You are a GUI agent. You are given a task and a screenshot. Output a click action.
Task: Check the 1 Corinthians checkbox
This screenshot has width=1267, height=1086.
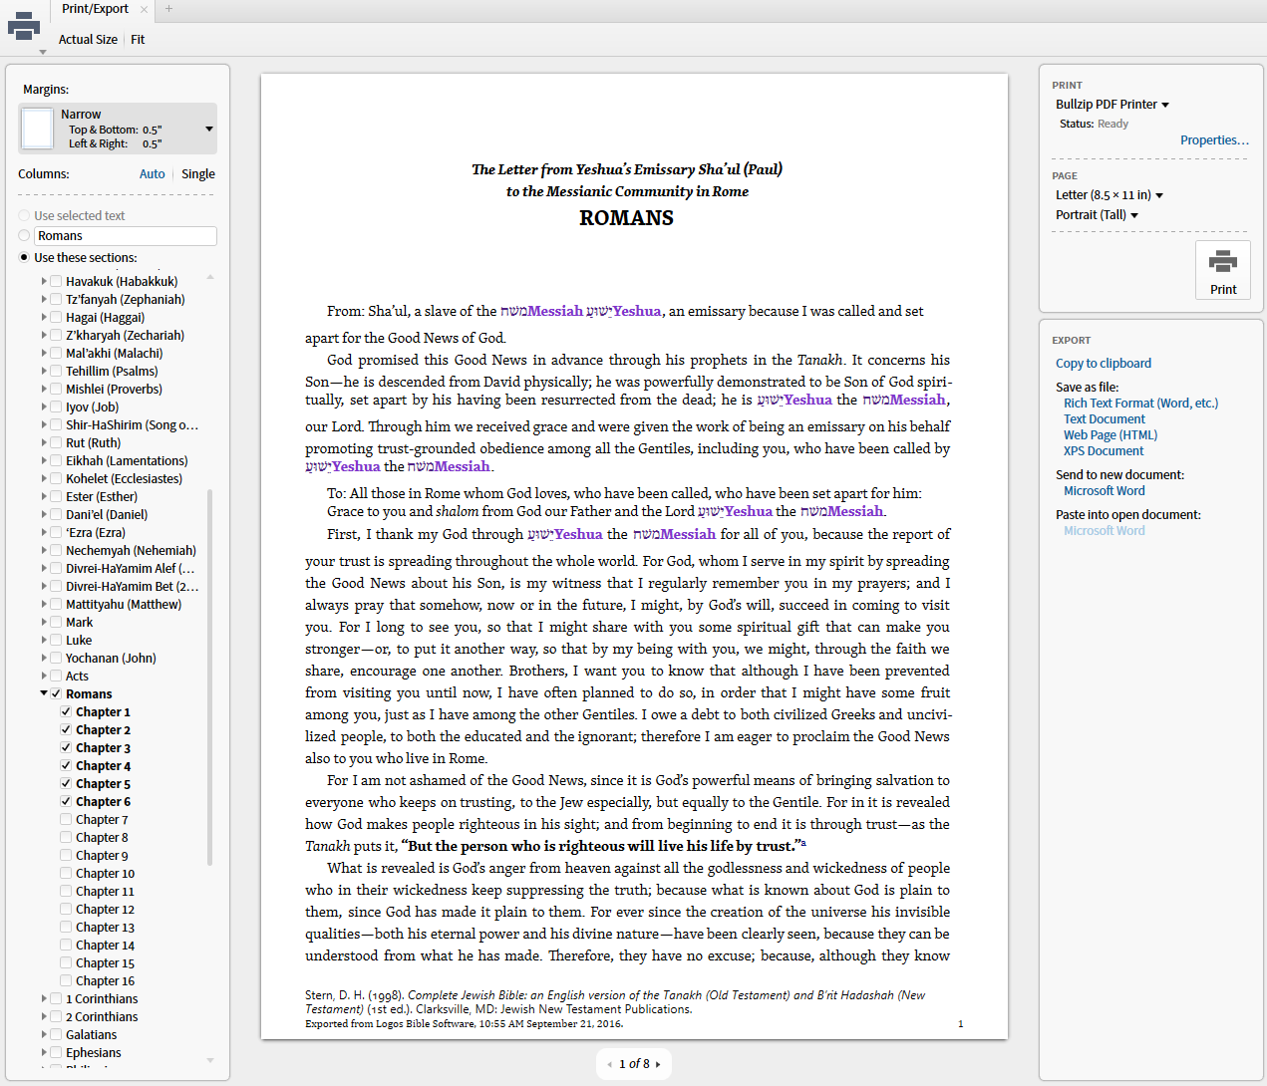(x=56, y=998)
